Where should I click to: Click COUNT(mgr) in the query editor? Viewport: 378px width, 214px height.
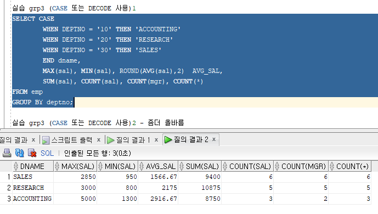pyautogui.click(x=147, y=81)
